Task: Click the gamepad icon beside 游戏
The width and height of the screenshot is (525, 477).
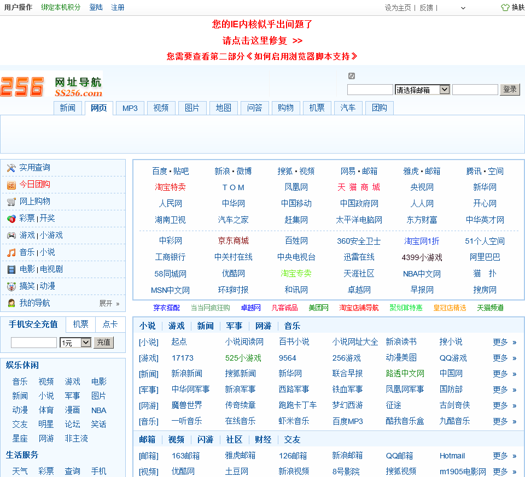Action: [x=11, y=235]
